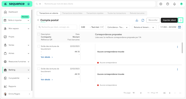Expand Achats submenu
This screenshot has width=186, height=99.
(x=28, y=54)
